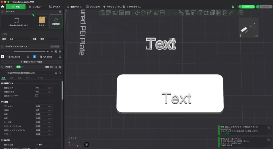The height and width of the screenshot is (149, 273).
Task: Switch to the デバイス tab
Action: [x=55, y=7]
